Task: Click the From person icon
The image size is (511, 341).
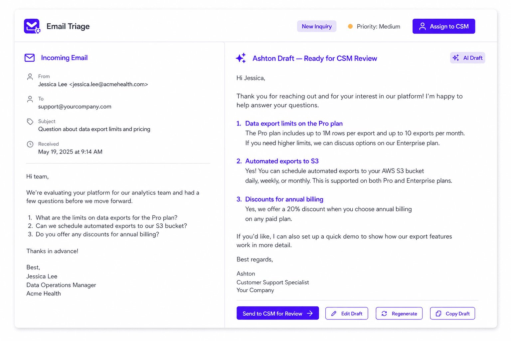Action: pos(30,77)
